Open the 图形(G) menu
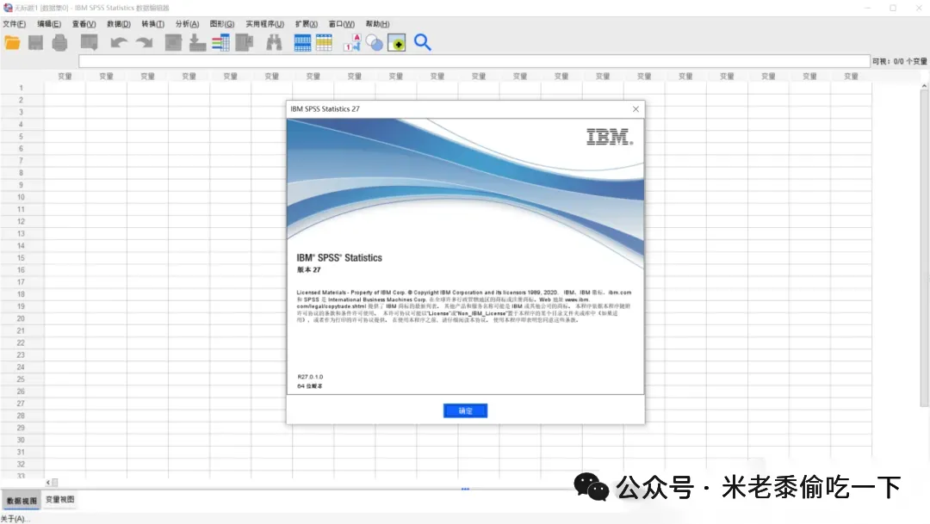930x524 pixels. pos(222,24)
